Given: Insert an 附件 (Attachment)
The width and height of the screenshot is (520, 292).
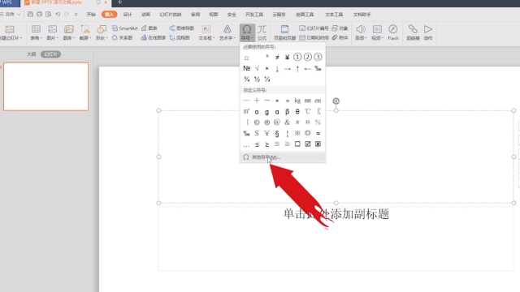Looking at the screenshot, I should click(340, 38).
